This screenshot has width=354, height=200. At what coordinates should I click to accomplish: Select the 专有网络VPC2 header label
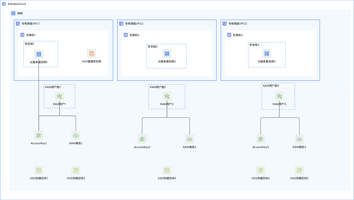[x=134, y=24]
